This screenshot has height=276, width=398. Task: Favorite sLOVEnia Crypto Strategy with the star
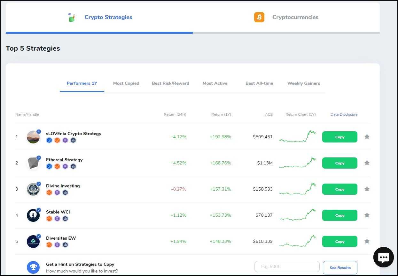coord(367,136)
